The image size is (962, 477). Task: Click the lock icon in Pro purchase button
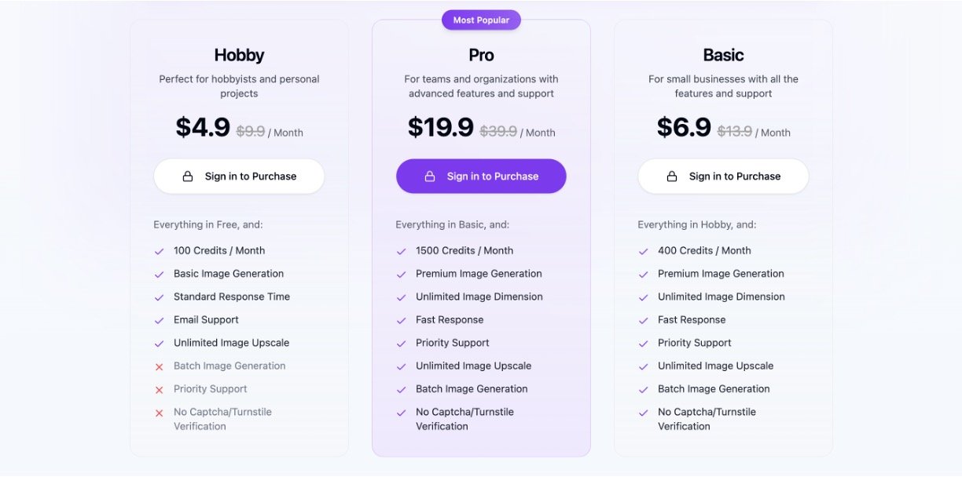coord(430,177)
